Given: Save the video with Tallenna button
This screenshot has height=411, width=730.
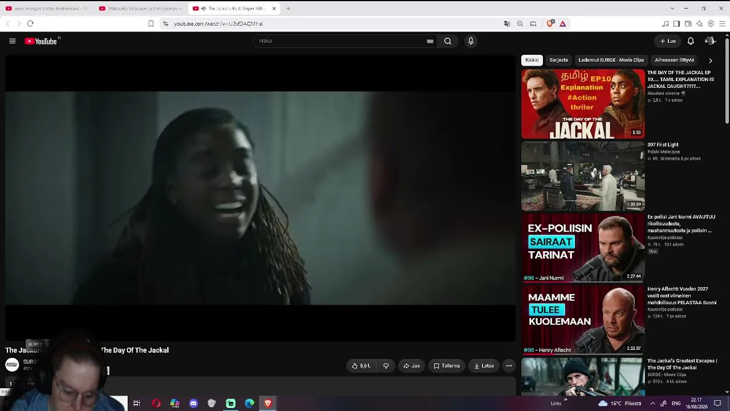Looking at the screenshot, I should pos(447,366).
